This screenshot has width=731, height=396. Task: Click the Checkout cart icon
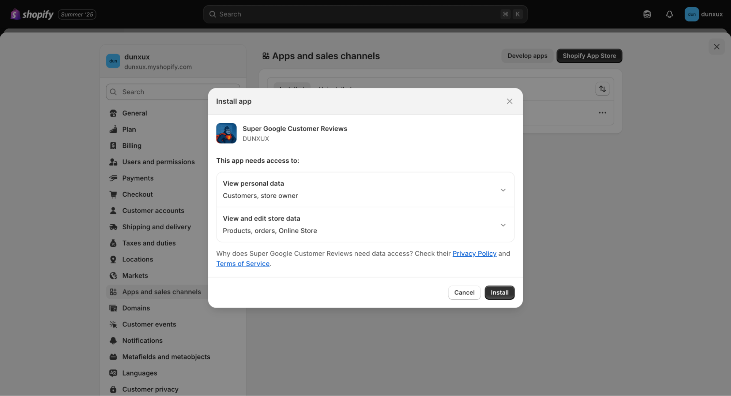tap(113, 195)
